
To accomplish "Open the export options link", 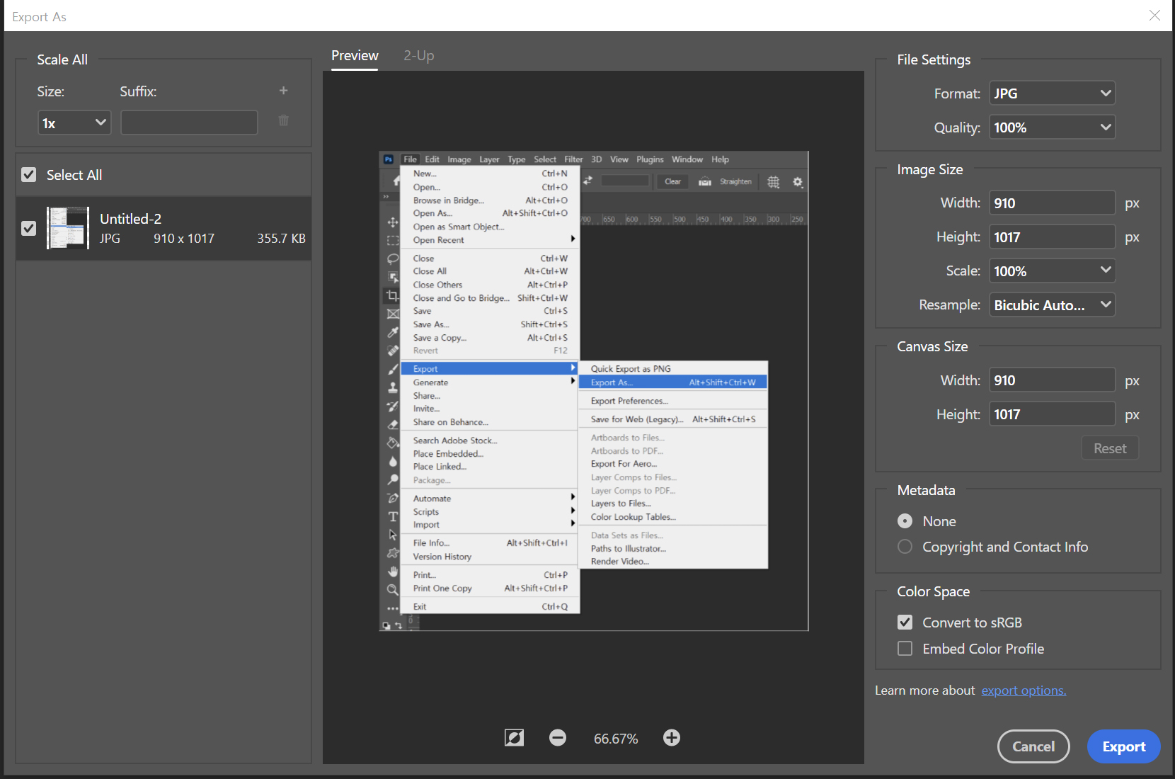I will point(1024,690).
